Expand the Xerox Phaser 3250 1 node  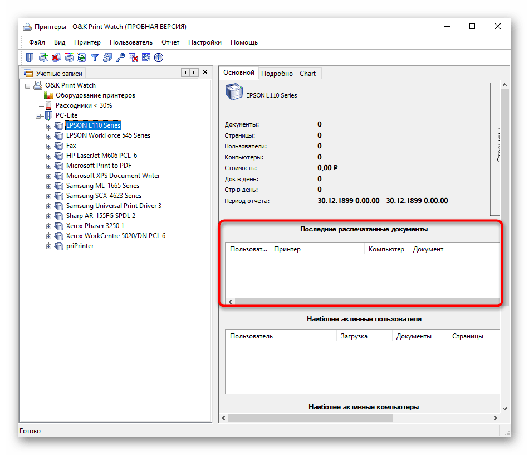pyautogui.click(x=48, y=226)
